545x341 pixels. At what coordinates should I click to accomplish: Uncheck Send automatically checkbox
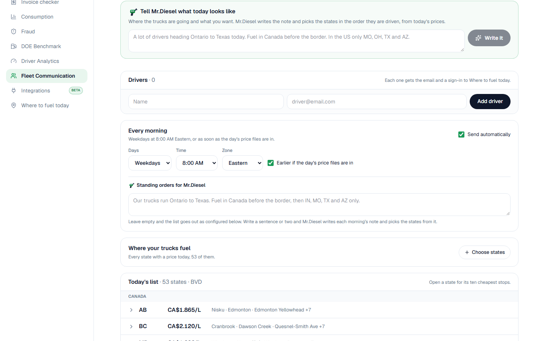461,135
